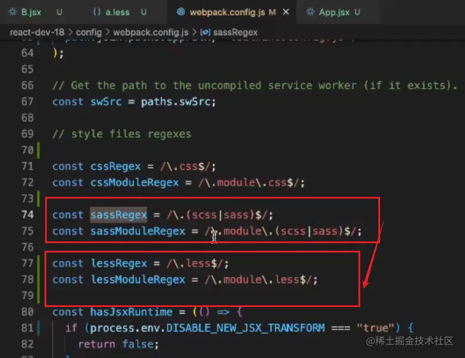
Task: Click green change marker beside line 78
Action: [x=39, y=279]
